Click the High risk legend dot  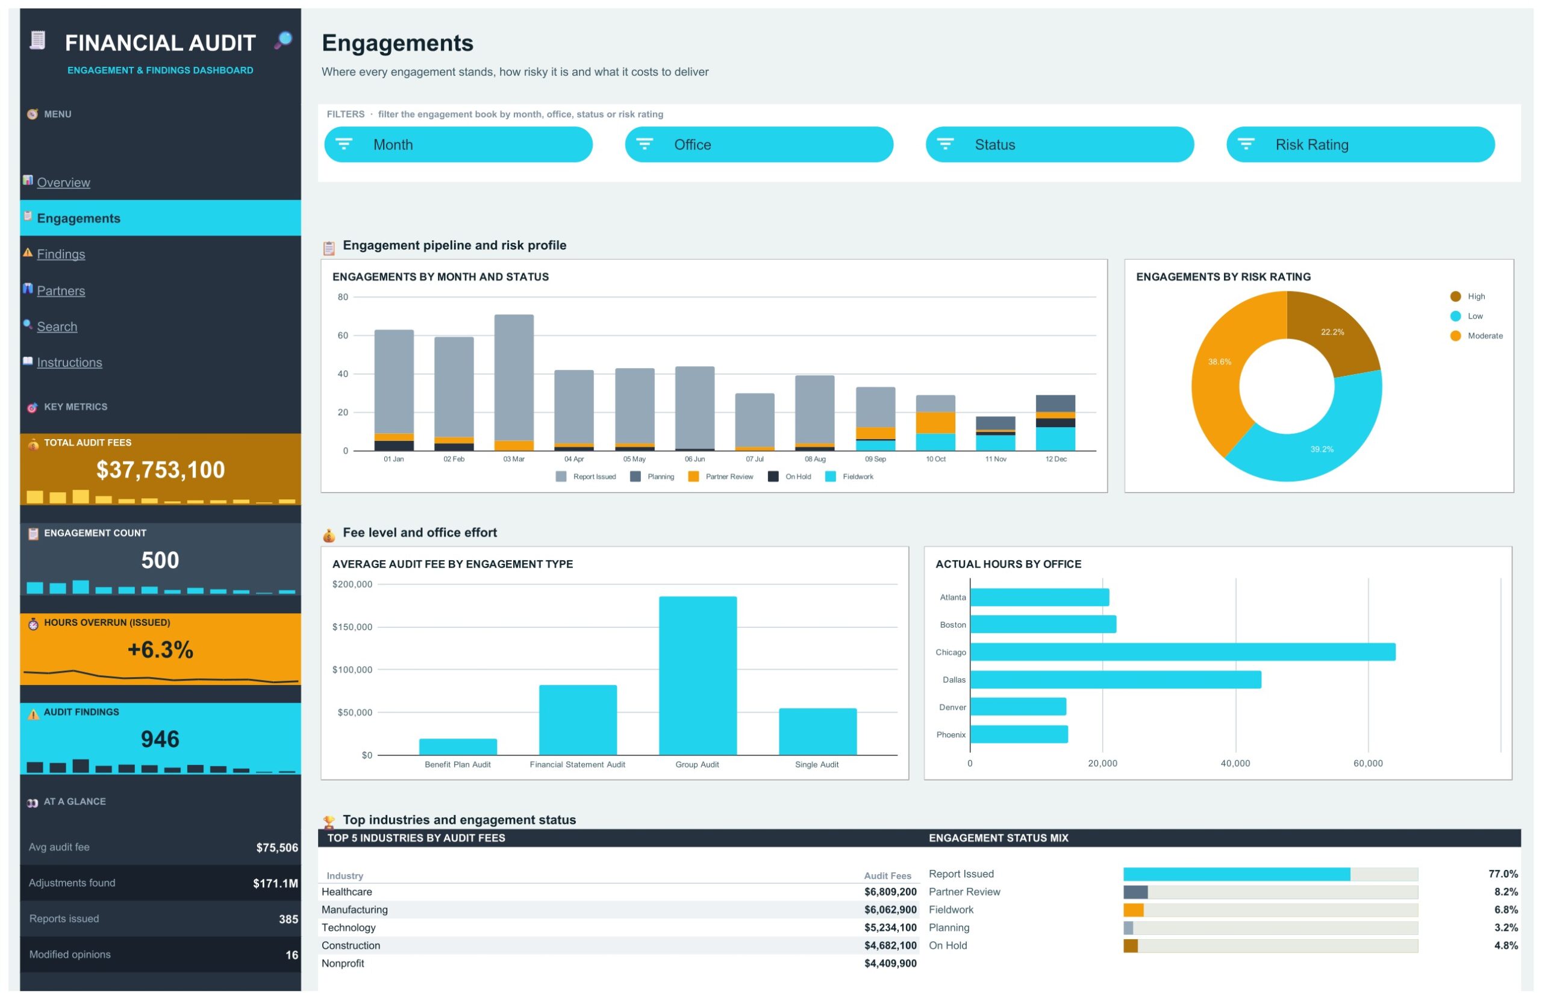[x=1455, y=296]
